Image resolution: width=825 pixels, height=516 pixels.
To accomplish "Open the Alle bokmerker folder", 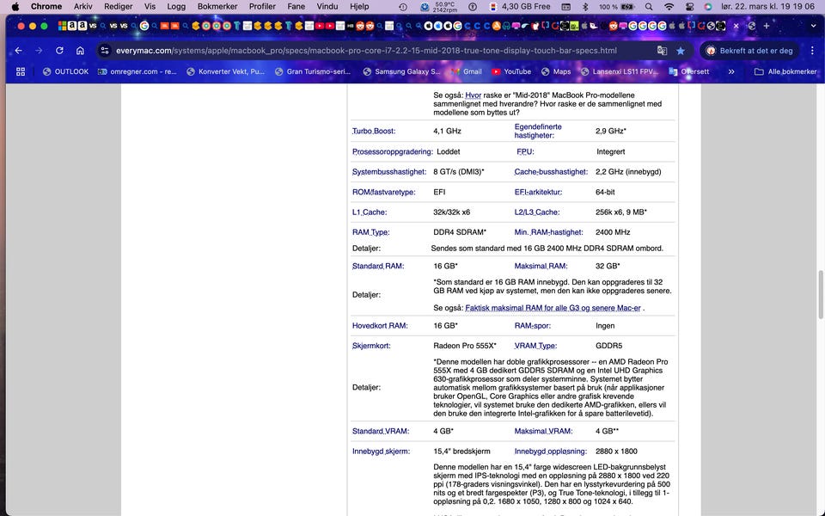I will point(785,71).
